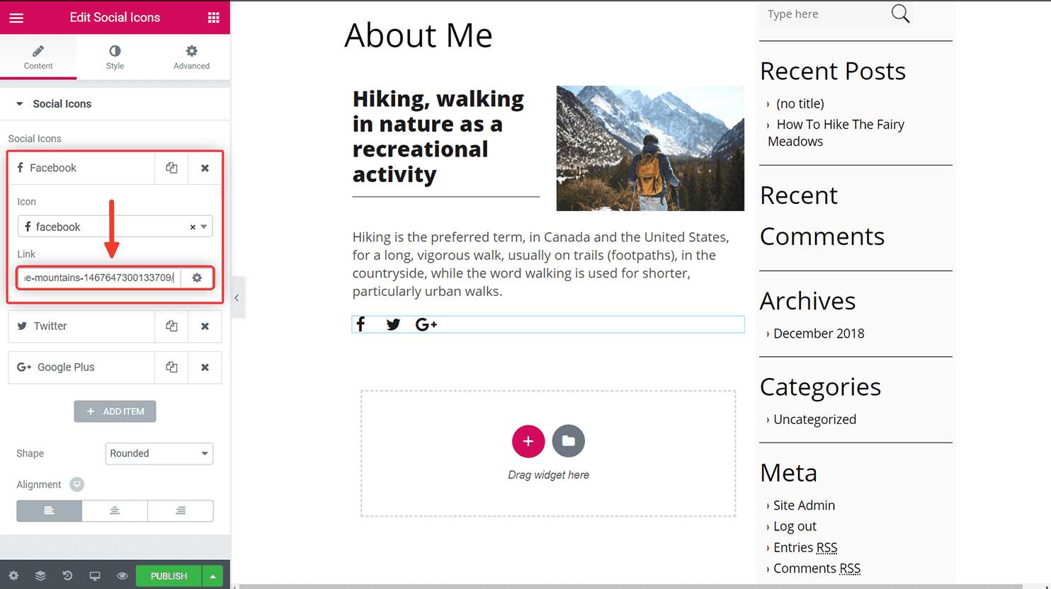Duplicate the Facebook social icon item
1051x589 pixels.
(x=171, y=168)
